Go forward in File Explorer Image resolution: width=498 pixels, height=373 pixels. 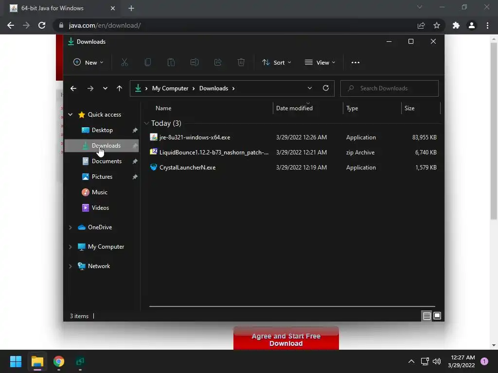90,88
